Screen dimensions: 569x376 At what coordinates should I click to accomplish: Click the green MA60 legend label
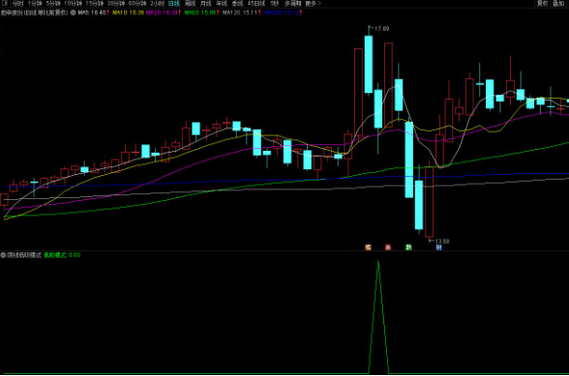(200, 13)
